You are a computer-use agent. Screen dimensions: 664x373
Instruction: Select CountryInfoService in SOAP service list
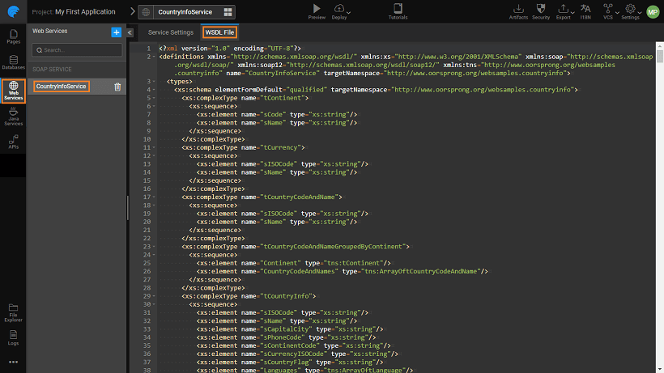(x=61, y=87)
